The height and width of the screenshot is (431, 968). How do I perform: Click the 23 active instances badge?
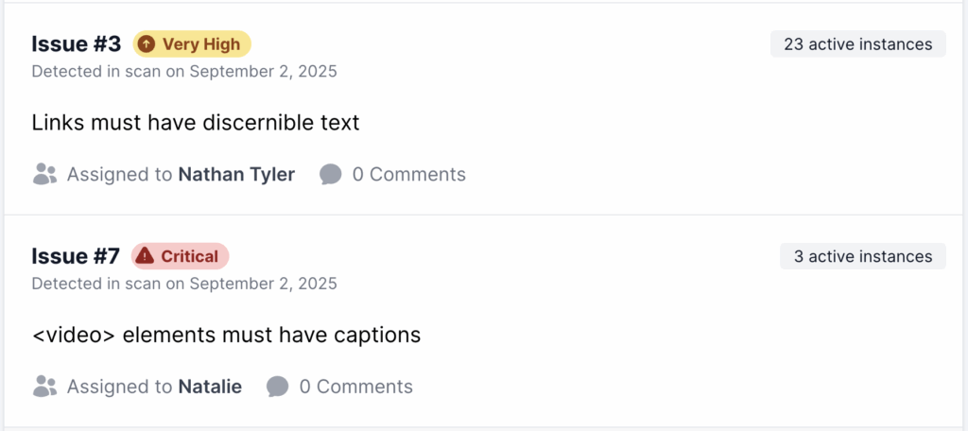(x=857, y=44)
